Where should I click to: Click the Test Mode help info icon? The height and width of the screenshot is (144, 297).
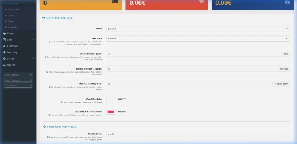click(50, 42)
